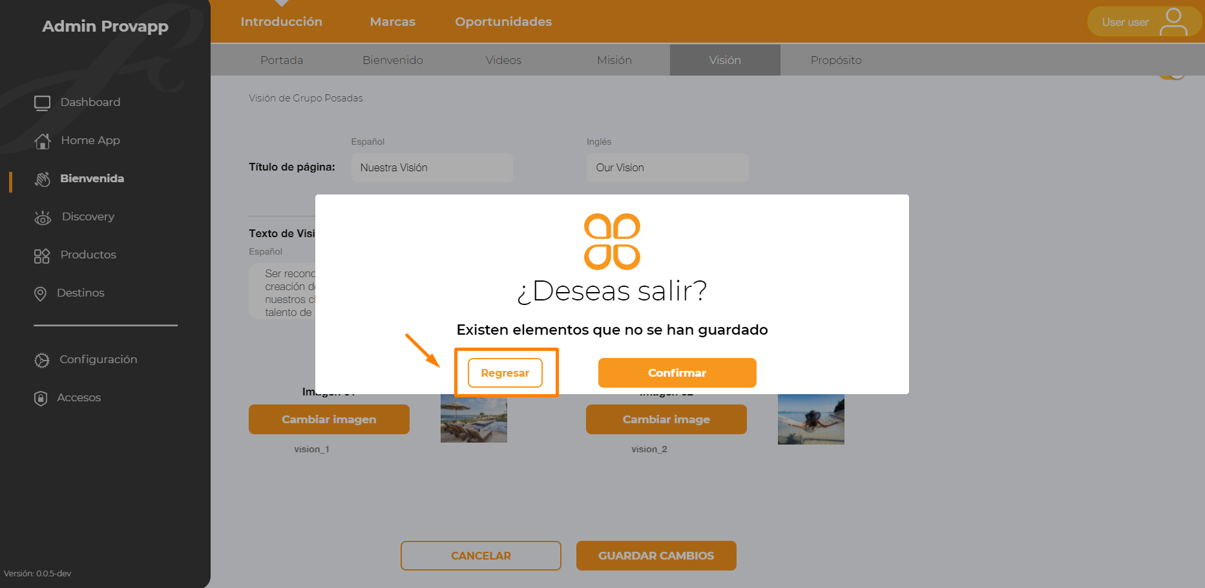The width and height of the screenshot is (1205, 588).
Task: Select the Bienvenido sub-tab
Action: coord(393,60)
